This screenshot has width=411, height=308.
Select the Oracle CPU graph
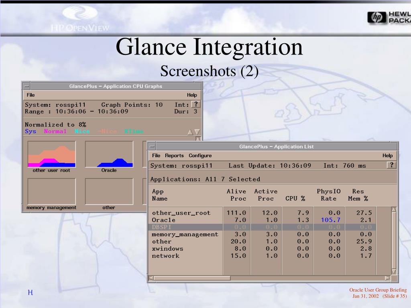coord(109,154)
